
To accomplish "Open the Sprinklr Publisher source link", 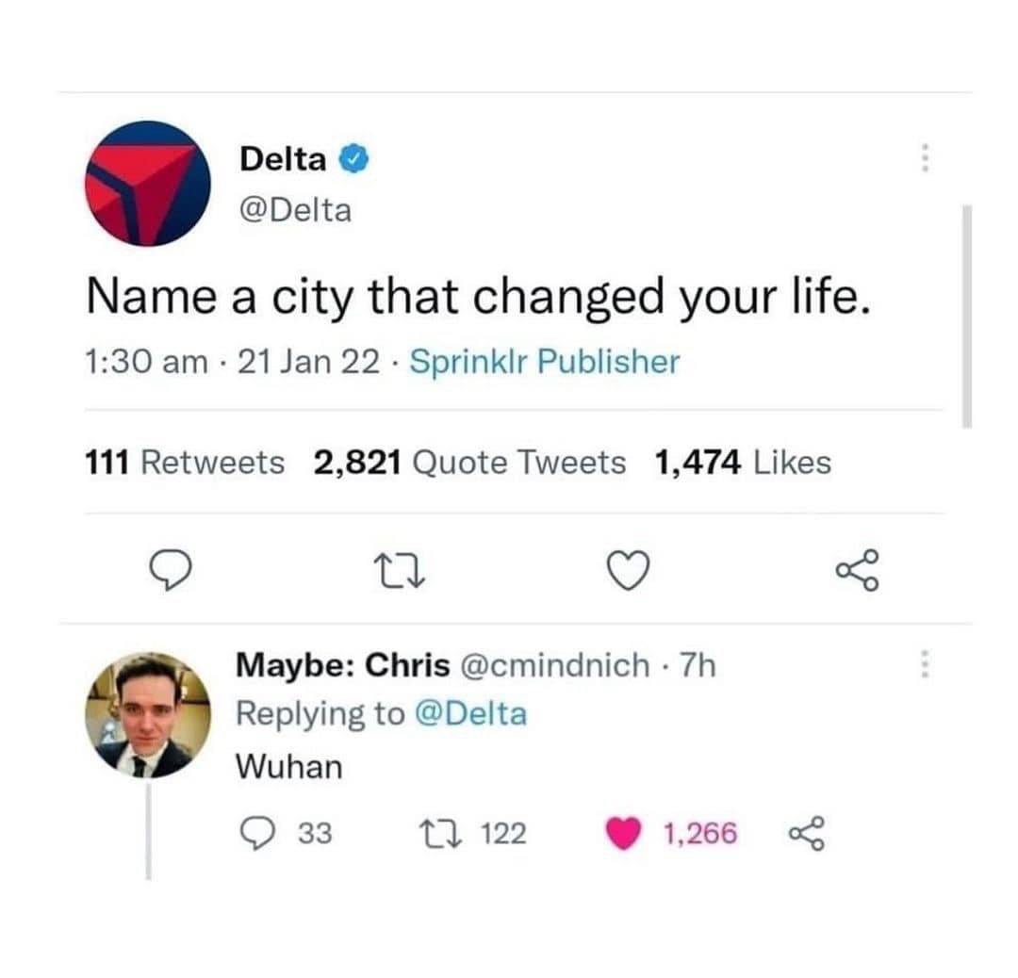I will pos(545,362).
